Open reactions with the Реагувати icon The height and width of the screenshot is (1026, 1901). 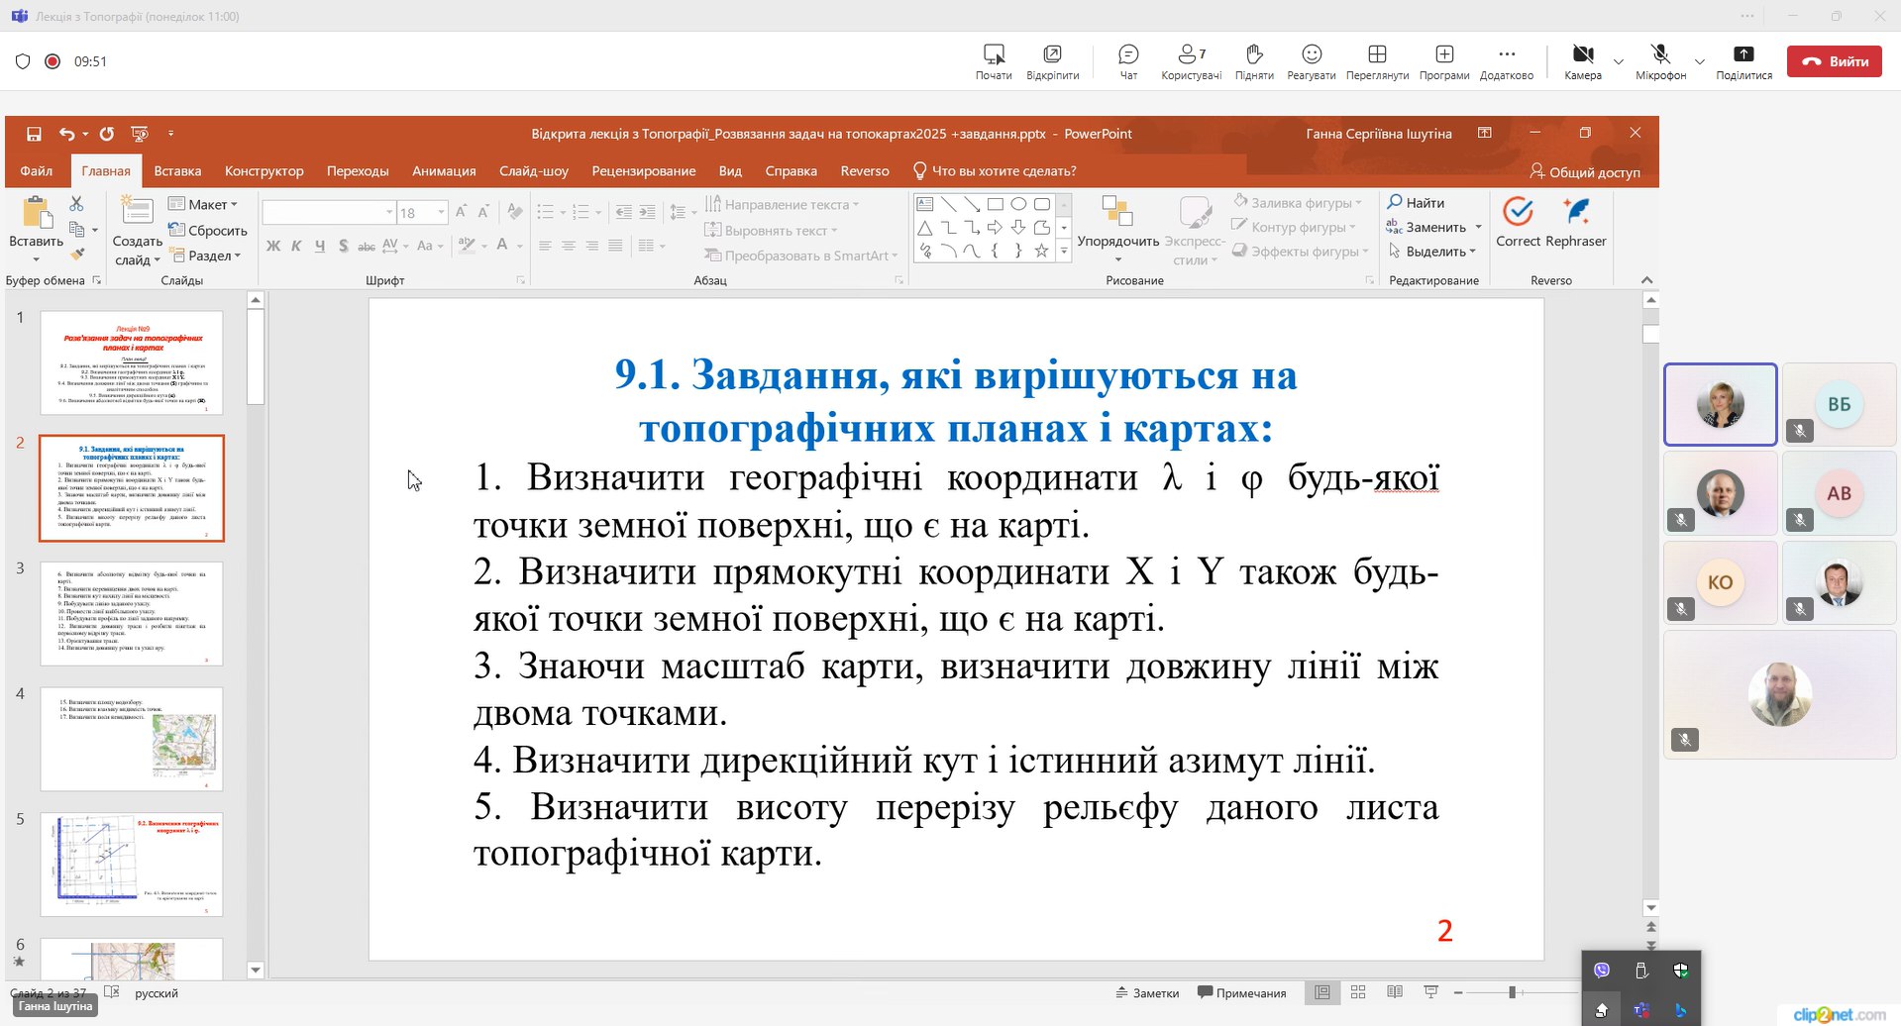click(x=1311, y=60)
